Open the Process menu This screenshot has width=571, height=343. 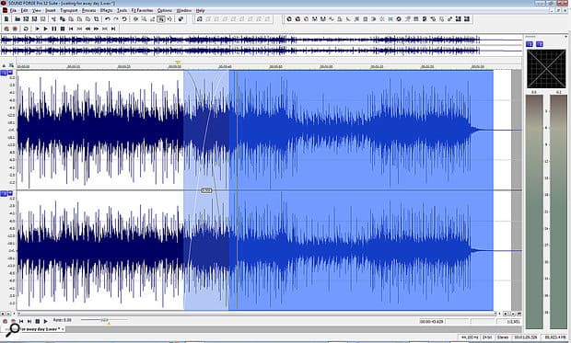tap(88, 10)
